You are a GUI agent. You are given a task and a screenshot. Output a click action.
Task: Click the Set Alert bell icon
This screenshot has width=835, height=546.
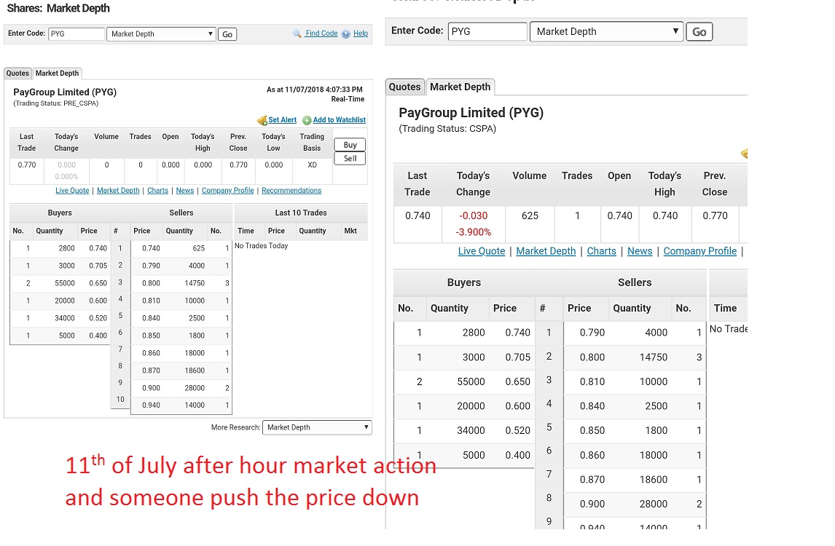pos(262,120)
